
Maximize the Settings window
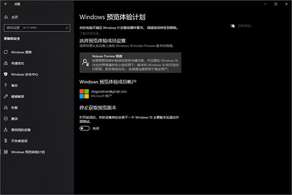[276, 4]
